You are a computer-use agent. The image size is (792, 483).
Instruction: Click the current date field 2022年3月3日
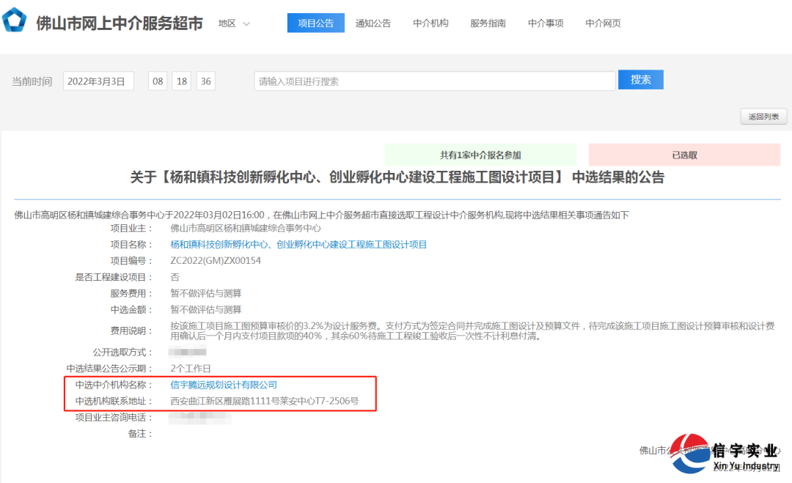click(98, 81)
